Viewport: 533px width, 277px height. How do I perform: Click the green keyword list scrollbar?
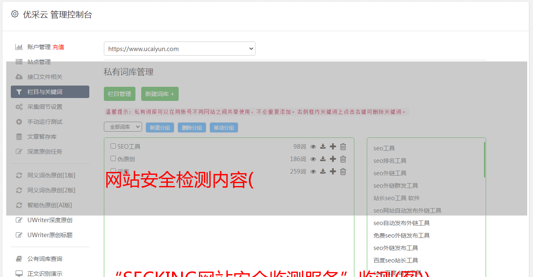coord(484,159)
